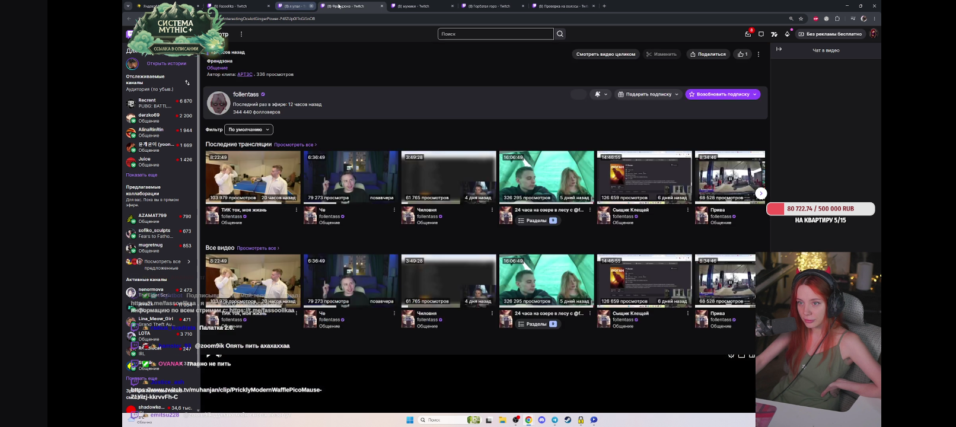Open clip author link 'АРТЗС'
The width and height of the screenshot is (956, 427).
pos(245,74)
